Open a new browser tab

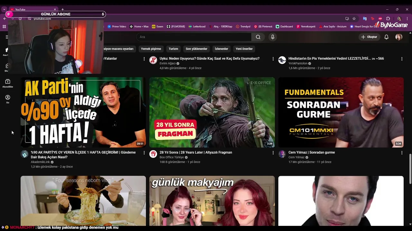[62, 9]
